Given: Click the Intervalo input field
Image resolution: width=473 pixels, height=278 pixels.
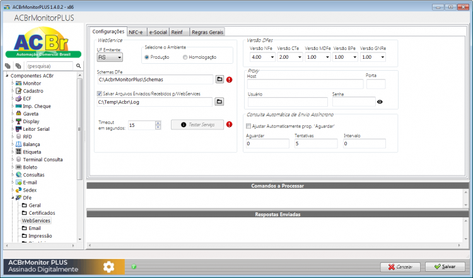Looking at the screenshot, I should pyautogui.click(x=365, y=143).
